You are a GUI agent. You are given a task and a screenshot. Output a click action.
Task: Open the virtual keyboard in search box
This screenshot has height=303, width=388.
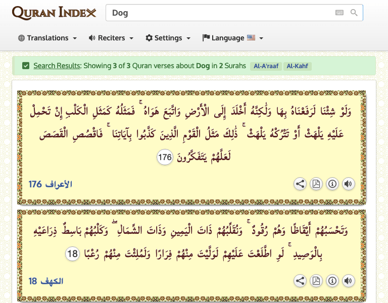pyautogui.click(x=339, y=13)
